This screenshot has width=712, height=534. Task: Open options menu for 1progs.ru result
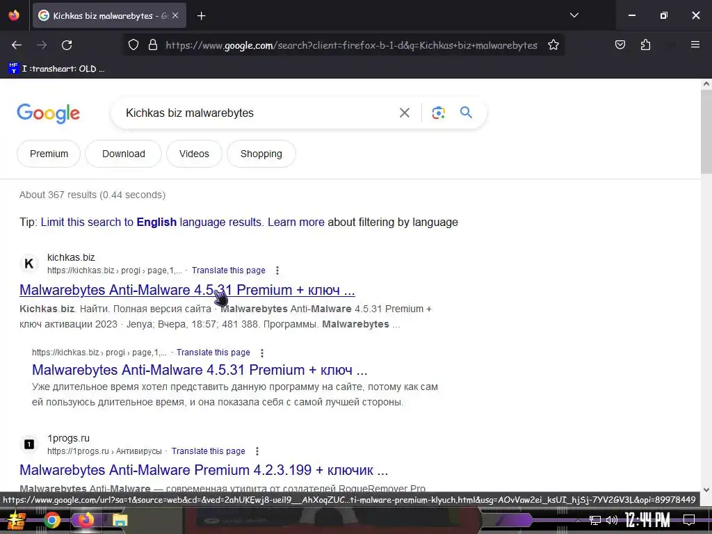point(257,451)
